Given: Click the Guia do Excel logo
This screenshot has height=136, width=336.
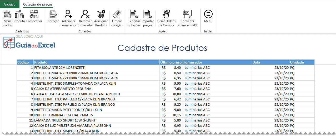Looking at the screenshot, I should 29,43.
